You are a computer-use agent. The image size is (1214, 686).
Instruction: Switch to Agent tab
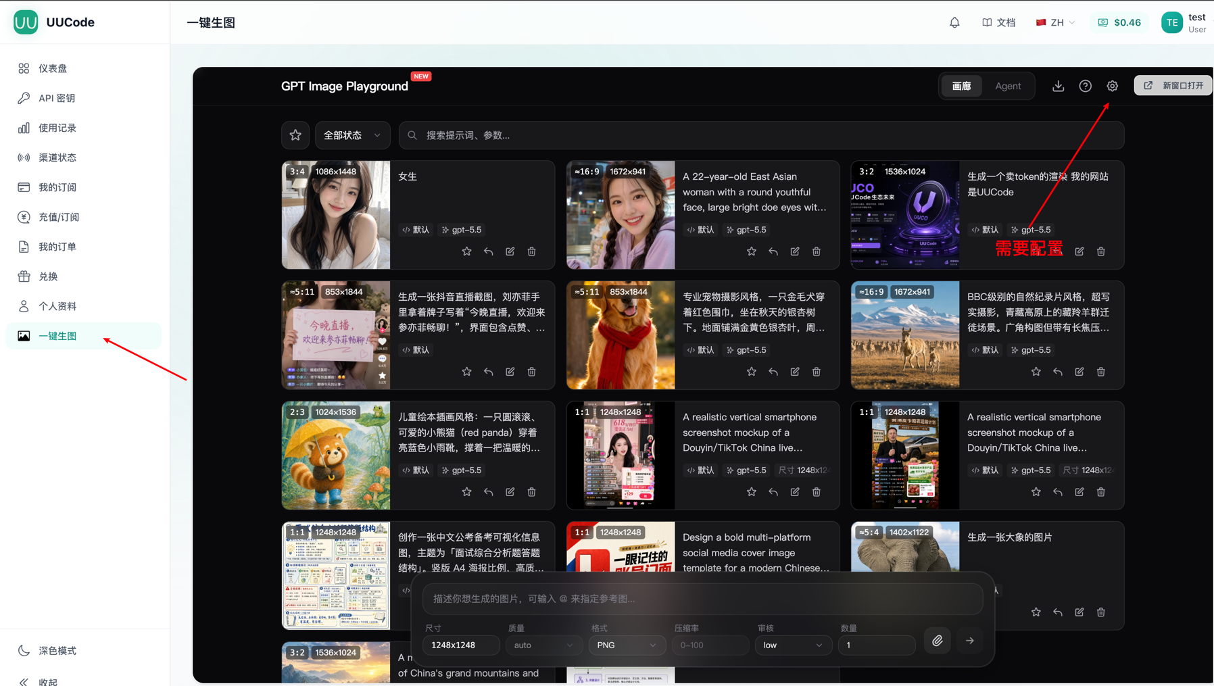(1008, 86)
